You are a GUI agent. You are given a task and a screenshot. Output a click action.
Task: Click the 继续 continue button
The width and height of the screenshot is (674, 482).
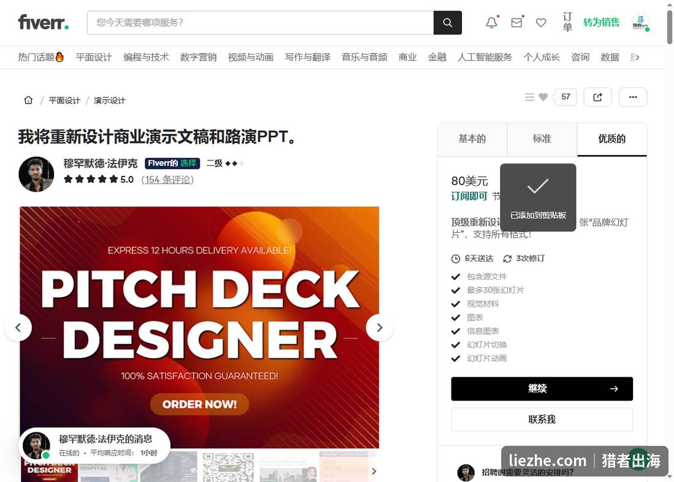pyautogui.click(x=542, y=389)
